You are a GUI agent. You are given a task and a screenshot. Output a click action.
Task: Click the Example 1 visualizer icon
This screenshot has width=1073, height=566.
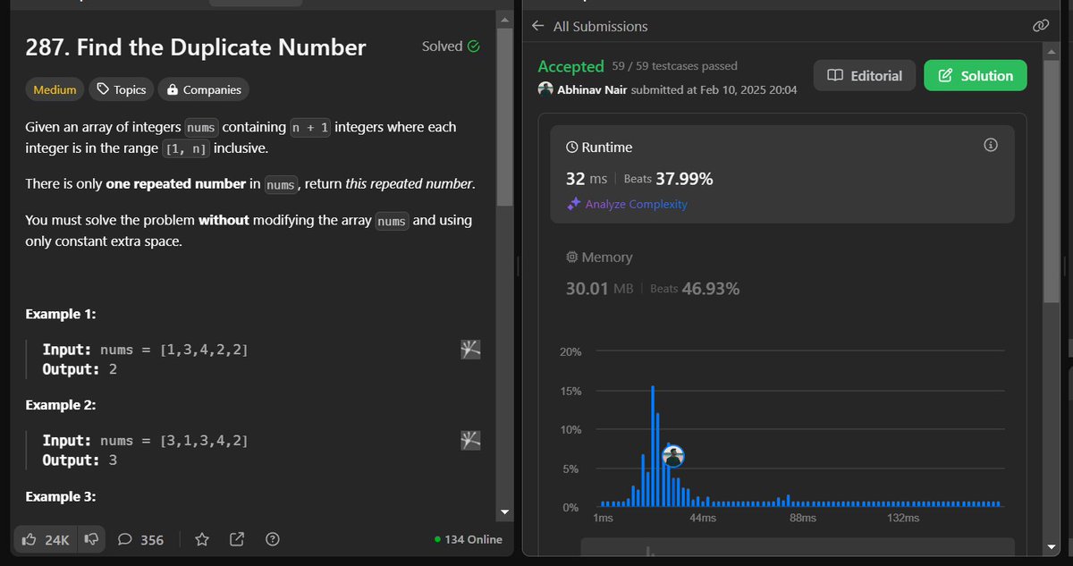[470, 350]
